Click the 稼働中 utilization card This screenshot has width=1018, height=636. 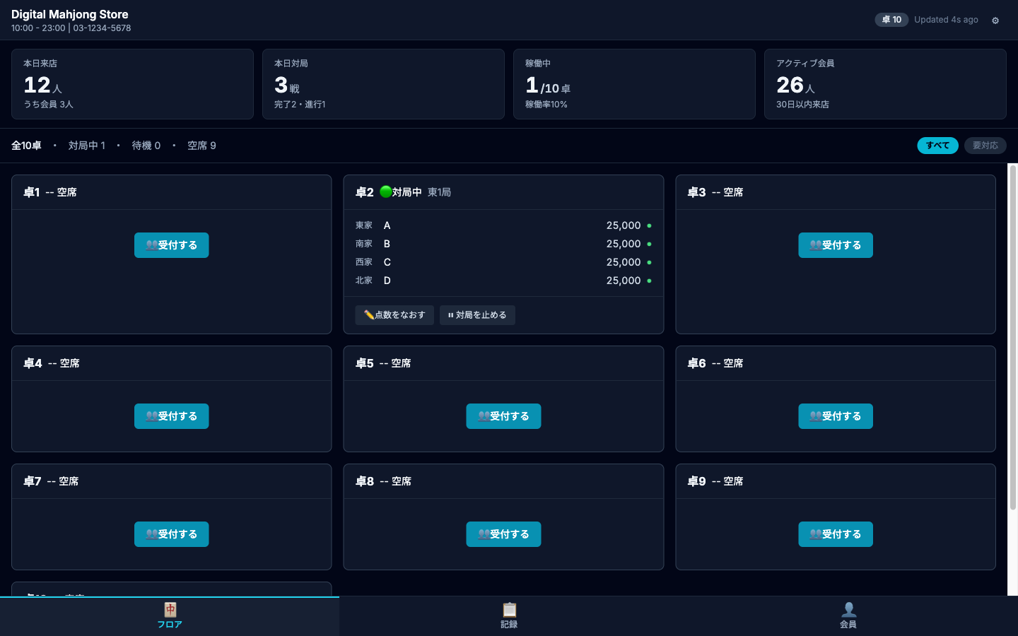click(x=634, y=84)
